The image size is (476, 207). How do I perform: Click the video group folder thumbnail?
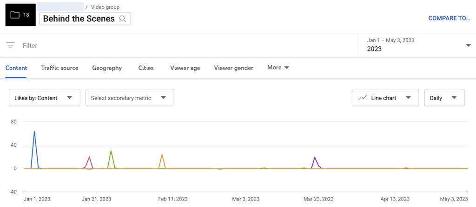coord(20,15)
